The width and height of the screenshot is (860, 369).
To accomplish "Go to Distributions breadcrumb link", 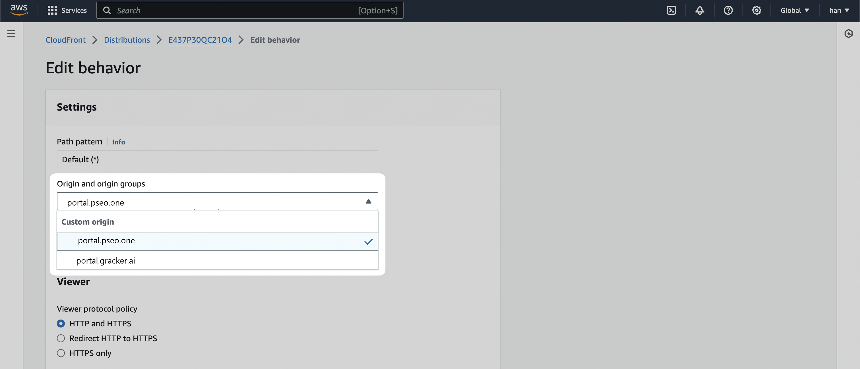I will [127, 40].
